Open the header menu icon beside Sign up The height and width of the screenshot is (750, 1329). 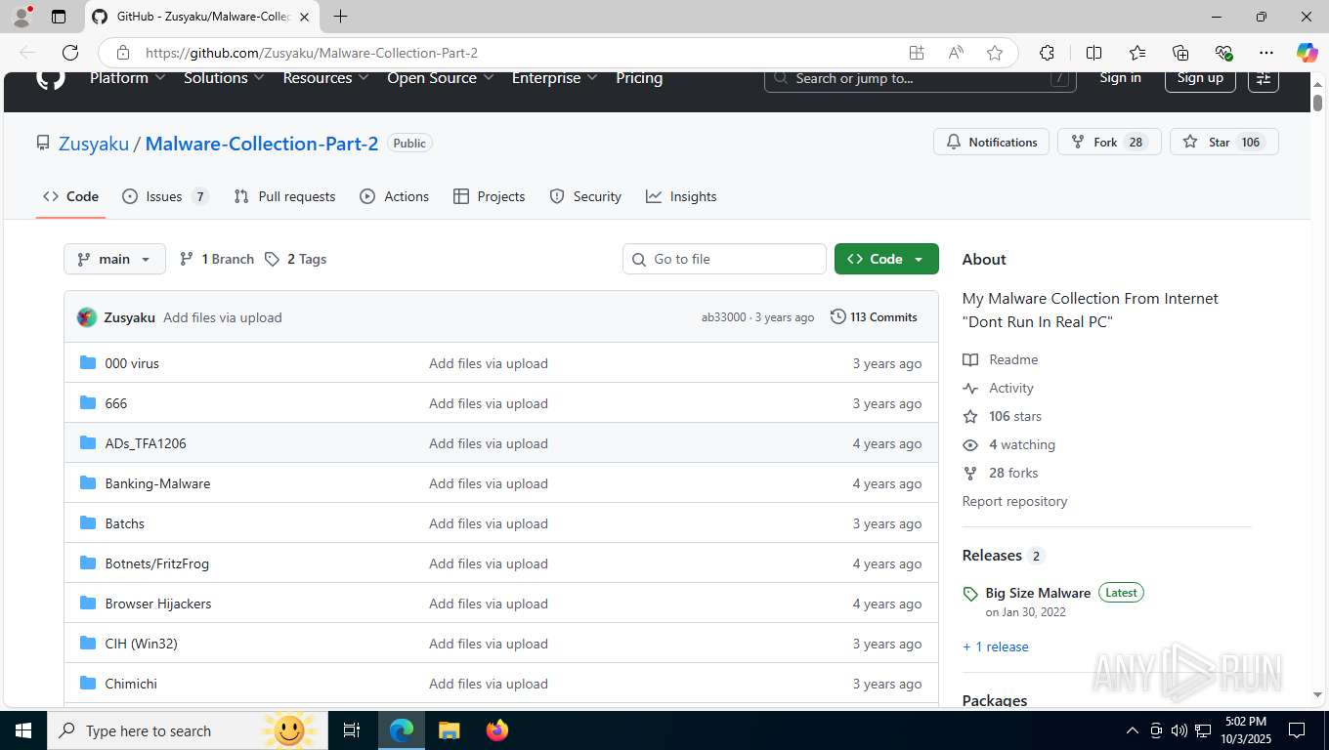pos(1264,78)
